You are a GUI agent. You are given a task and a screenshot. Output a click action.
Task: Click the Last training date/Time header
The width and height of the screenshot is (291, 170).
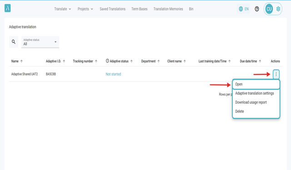tap(212, 61)
